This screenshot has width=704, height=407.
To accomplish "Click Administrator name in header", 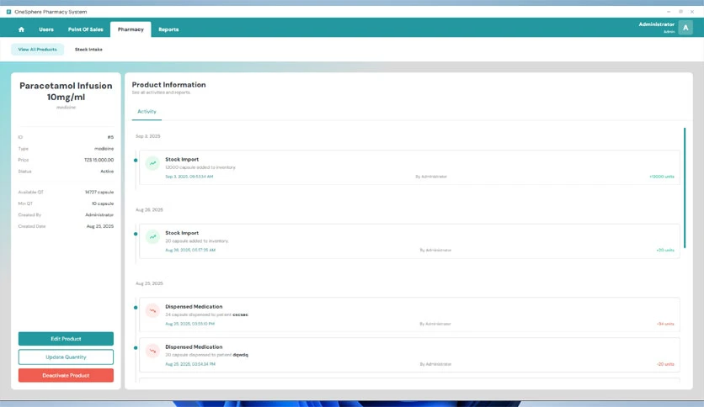I will click(656, 24).
